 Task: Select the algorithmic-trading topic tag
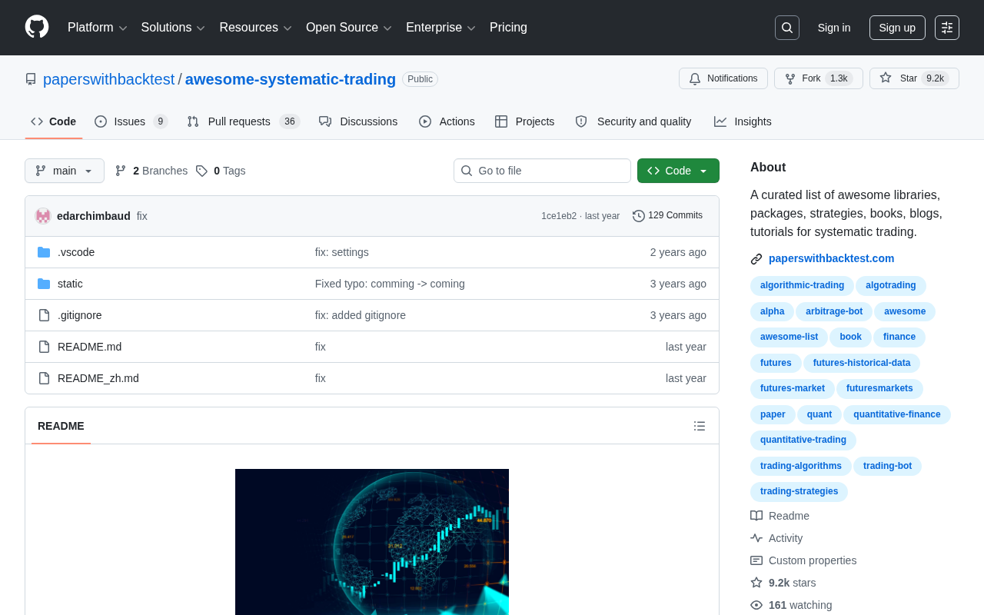[x=802, y=285]
